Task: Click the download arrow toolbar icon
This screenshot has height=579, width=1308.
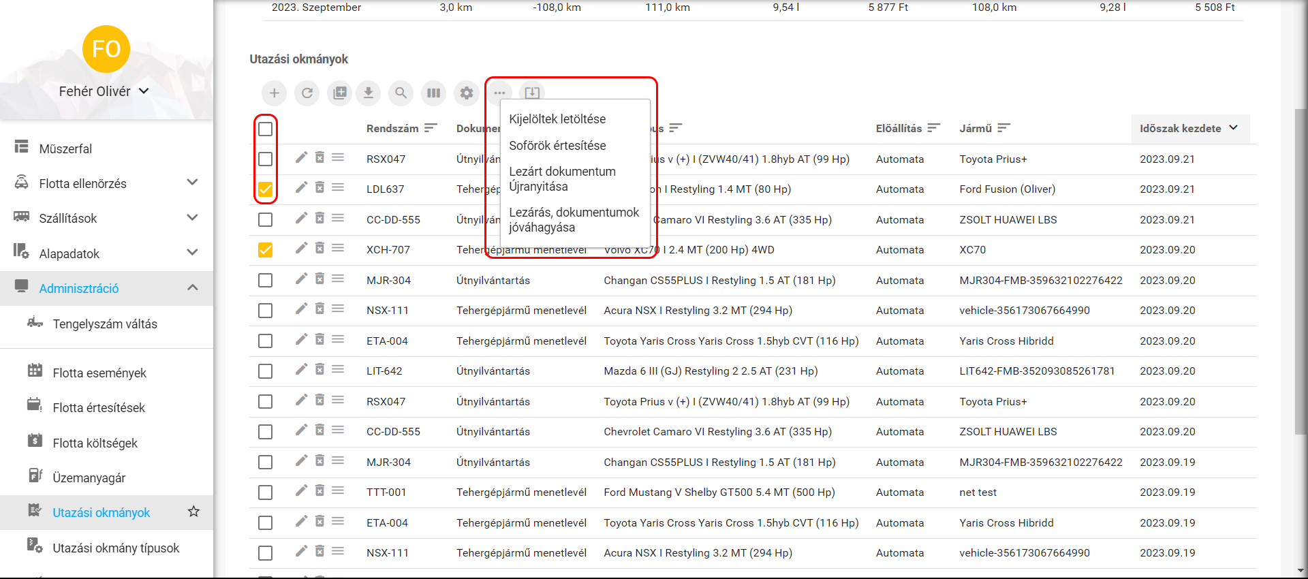Action: tap(368, 93)
